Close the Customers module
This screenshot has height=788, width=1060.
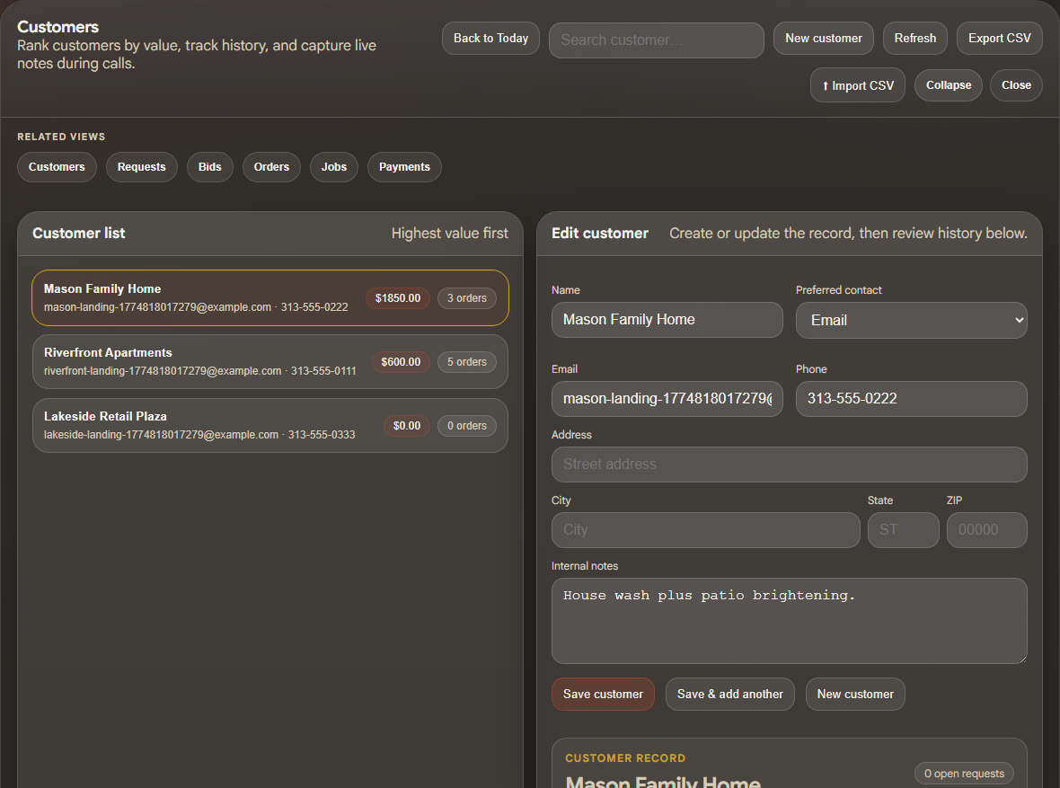(x=1015, y=84)
